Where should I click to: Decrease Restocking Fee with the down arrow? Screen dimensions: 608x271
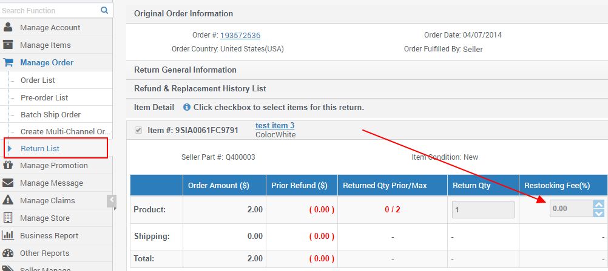tap(599, 213)
